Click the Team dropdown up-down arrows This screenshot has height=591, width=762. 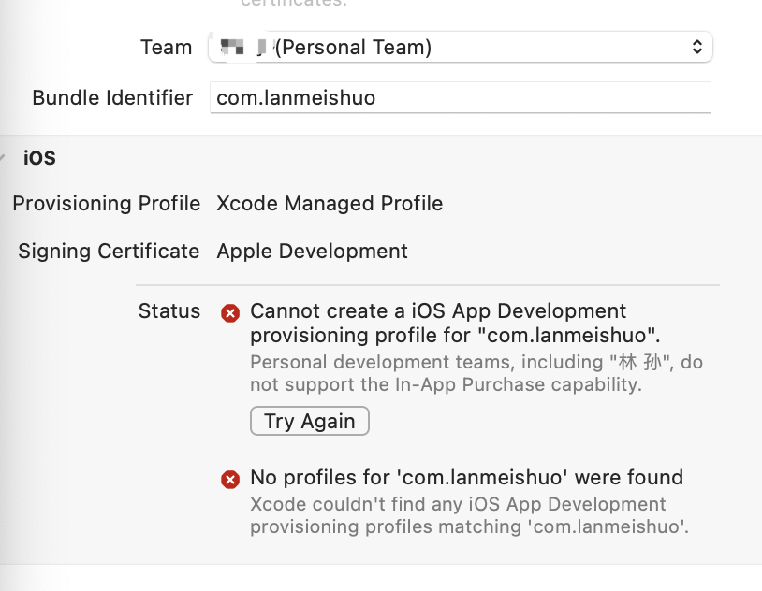pos(697,47)
